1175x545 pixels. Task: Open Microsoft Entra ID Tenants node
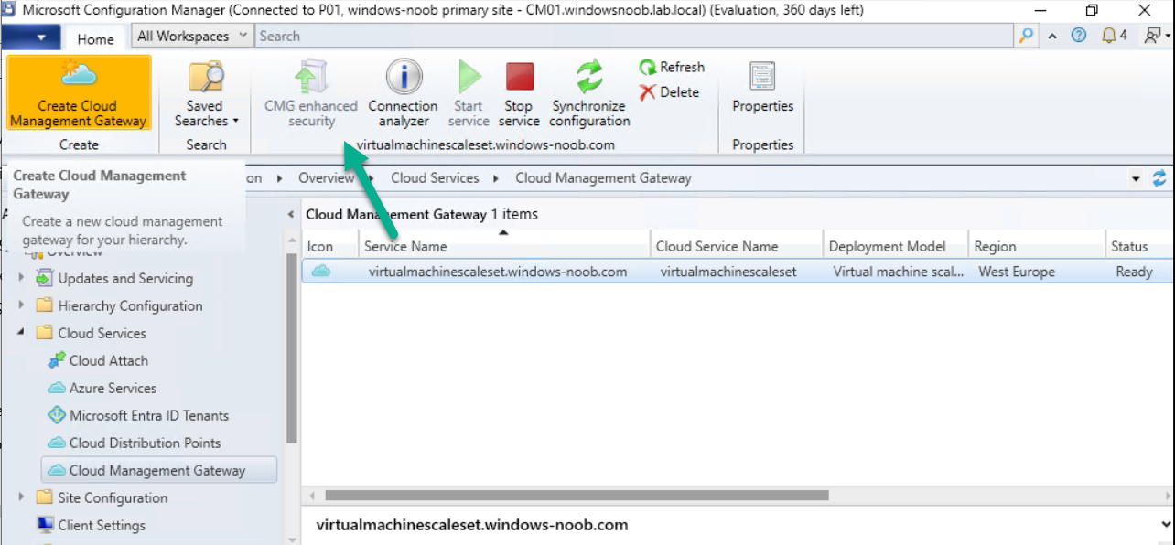click(148, 416)
